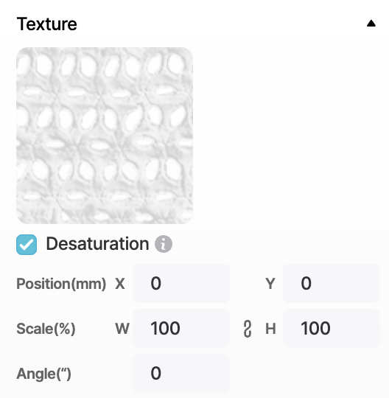Click the Angle(°) label
The width and height of the screenshot is (389, 398).
coord(44,374)
